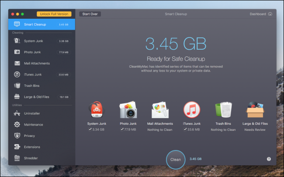Click the 19.1 GB badge in sidebar
The width and height of the screenshot is (284, 177).
(x=64, y=97)
